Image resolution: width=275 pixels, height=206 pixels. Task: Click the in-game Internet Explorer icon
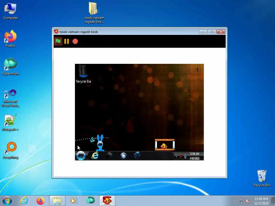click(x=95, y=155)
